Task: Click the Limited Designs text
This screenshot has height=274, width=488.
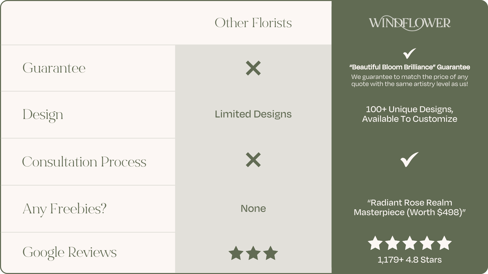Action: [x=253, y=114]
